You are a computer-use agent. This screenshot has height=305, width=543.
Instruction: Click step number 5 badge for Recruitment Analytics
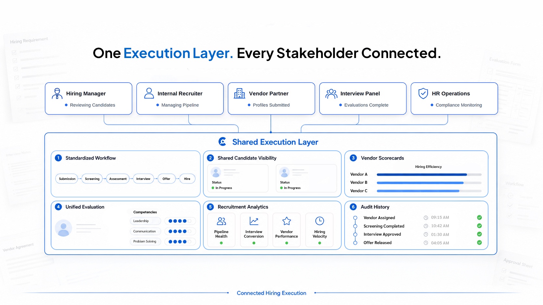[x=210, y=207]
